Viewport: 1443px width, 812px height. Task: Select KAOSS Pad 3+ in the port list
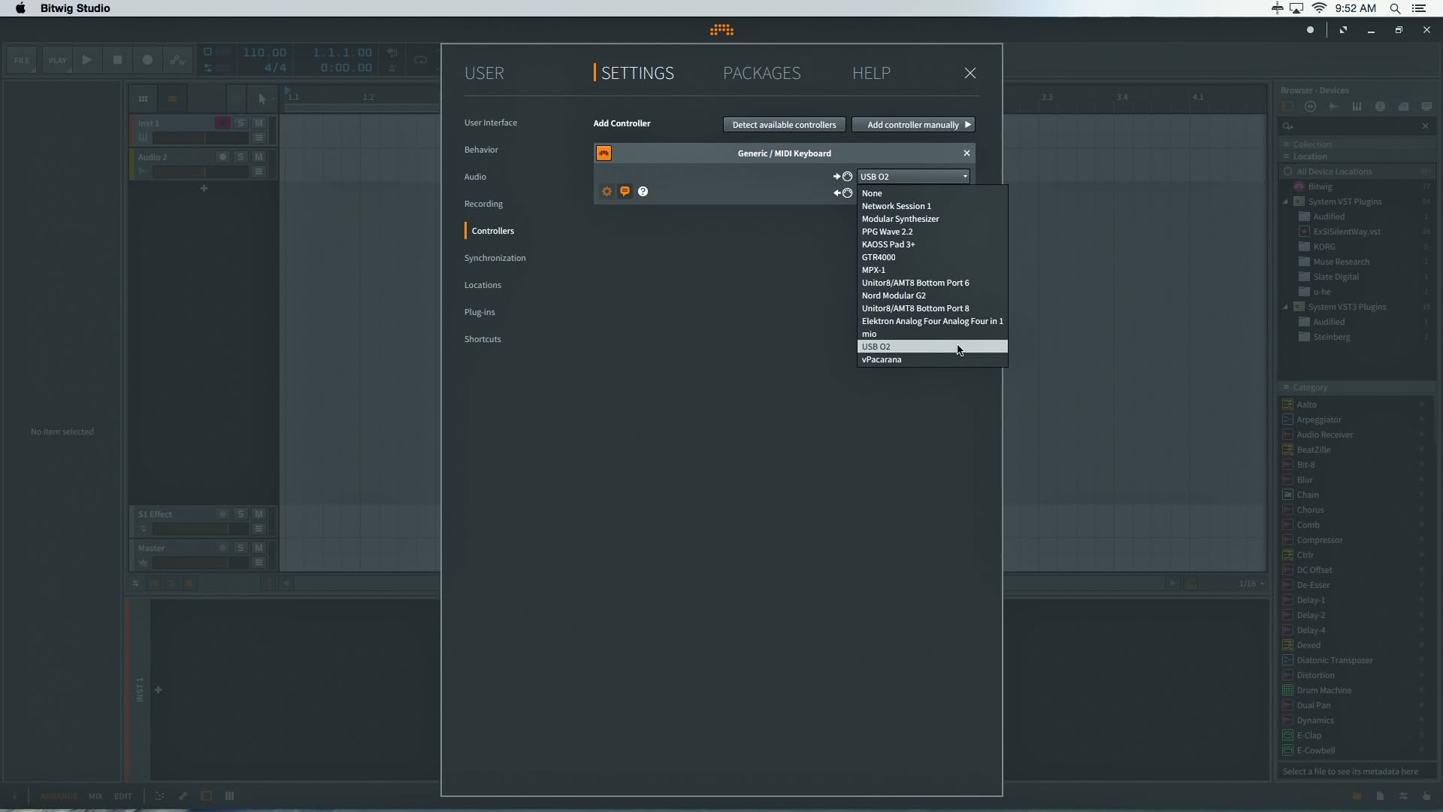(932, 244)
